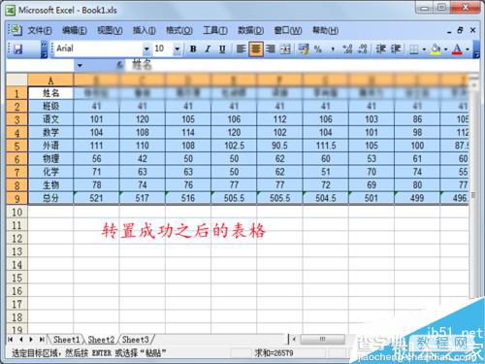
Task: Go to previous sheet navigation arrow
Action: 21,340
